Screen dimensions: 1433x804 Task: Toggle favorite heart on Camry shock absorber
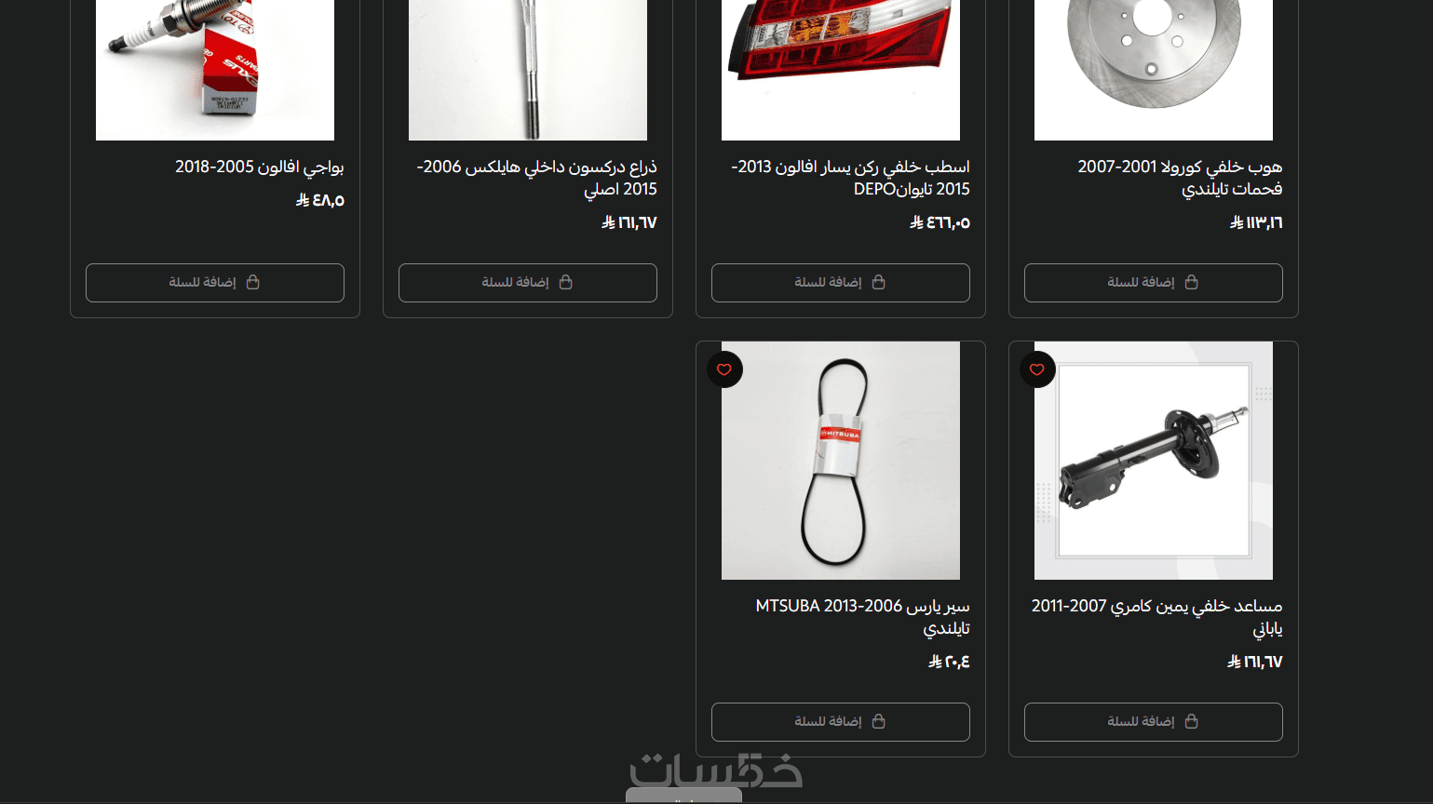(1037, 369)
